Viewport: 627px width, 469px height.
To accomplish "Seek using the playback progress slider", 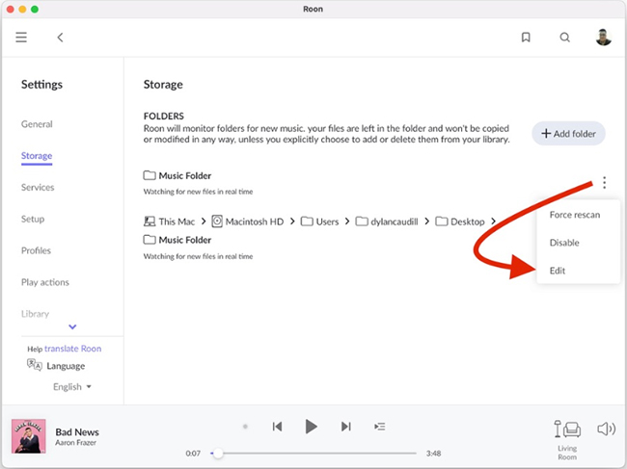I will [313, 453].
